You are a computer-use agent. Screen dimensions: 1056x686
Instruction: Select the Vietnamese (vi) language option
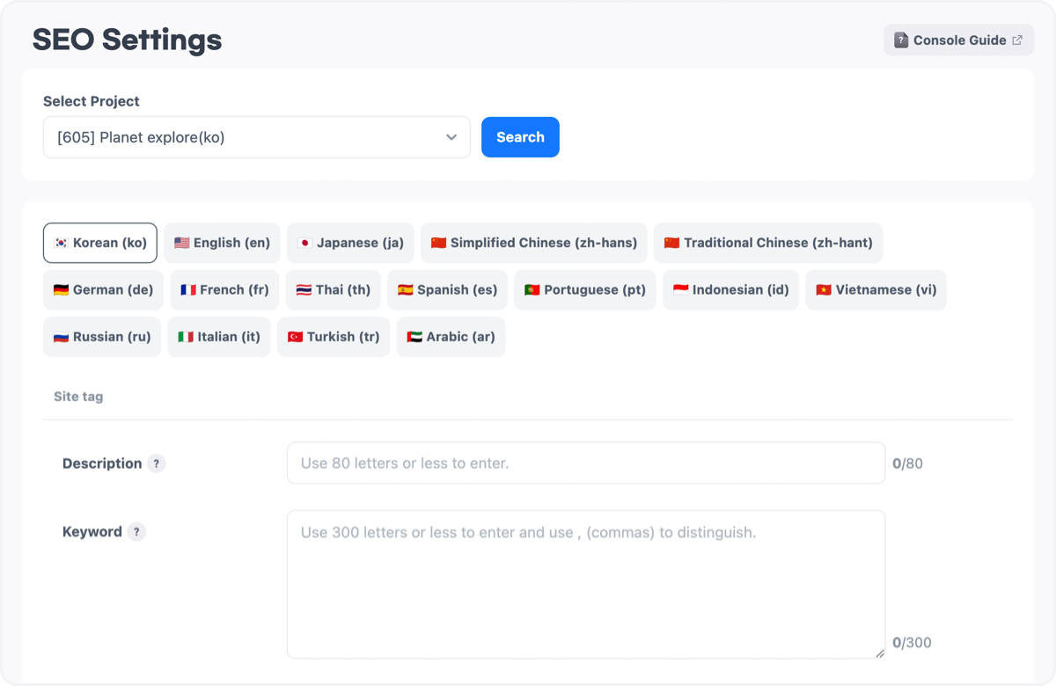[876, 289]
